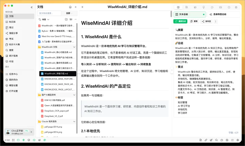Open 考试 in the left navigation
Image resolution: width=245 pixels, height=146 pixels.
point(19,39)
